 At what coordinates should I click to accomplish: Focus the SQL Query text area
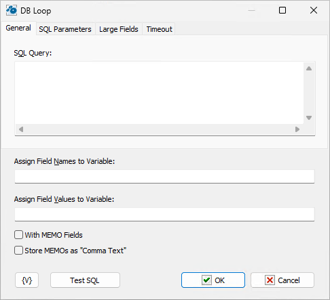pos(159,93)
